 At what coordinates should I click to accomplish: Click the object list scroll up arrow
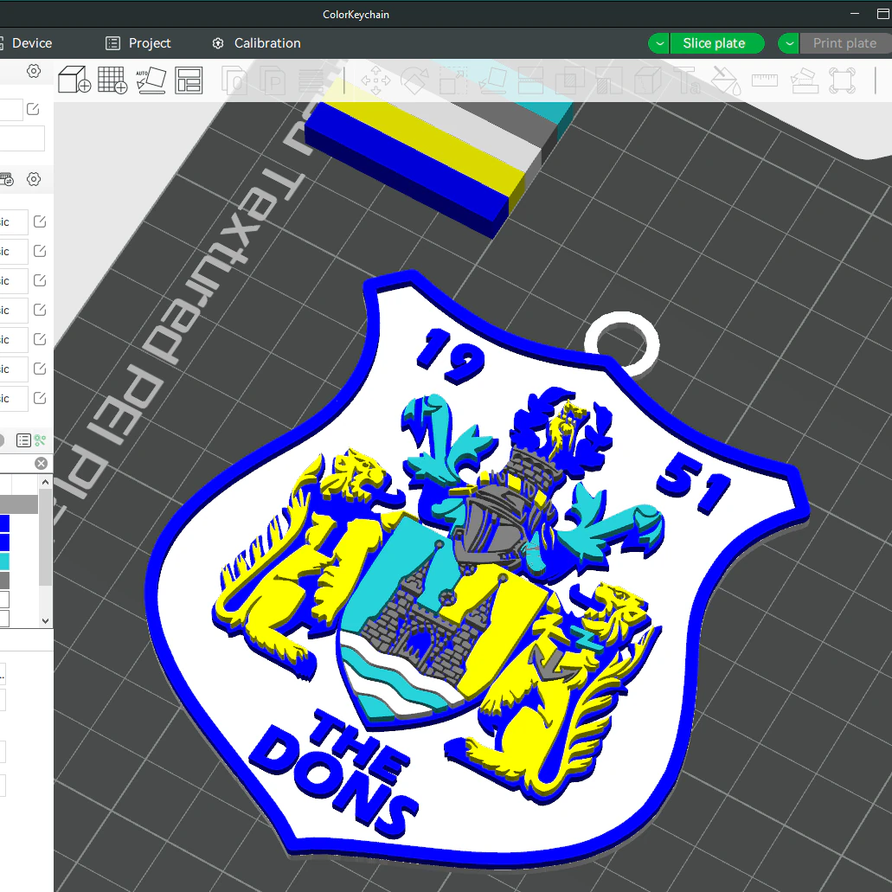[x=46, y=483]
